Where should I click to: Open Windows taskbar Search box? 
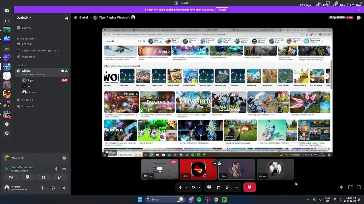pyautogui.click(x=165, y=199)
